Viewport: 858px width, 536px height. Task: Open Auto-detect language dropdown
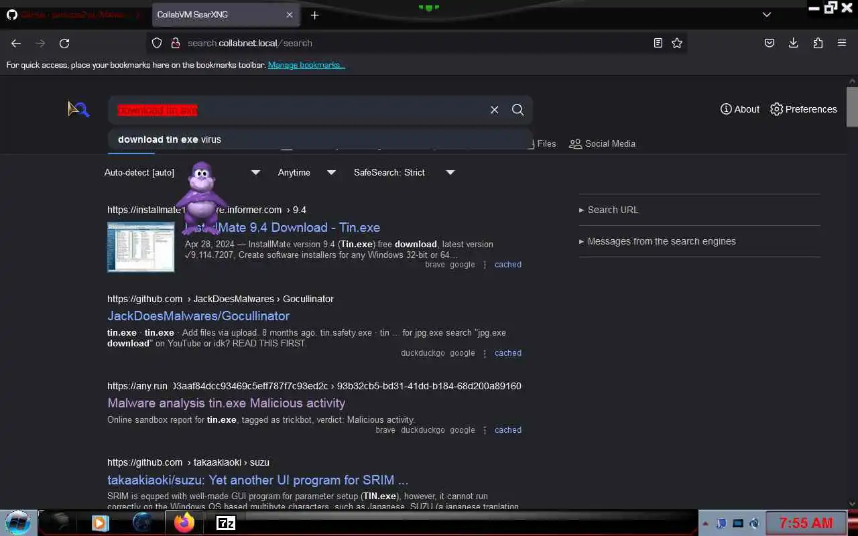point(182,172)
